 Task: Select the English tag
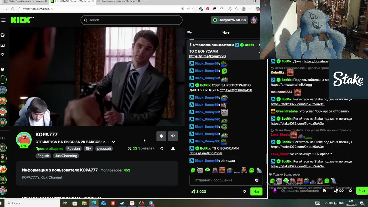pyautogui.click(x=43, y=156)
